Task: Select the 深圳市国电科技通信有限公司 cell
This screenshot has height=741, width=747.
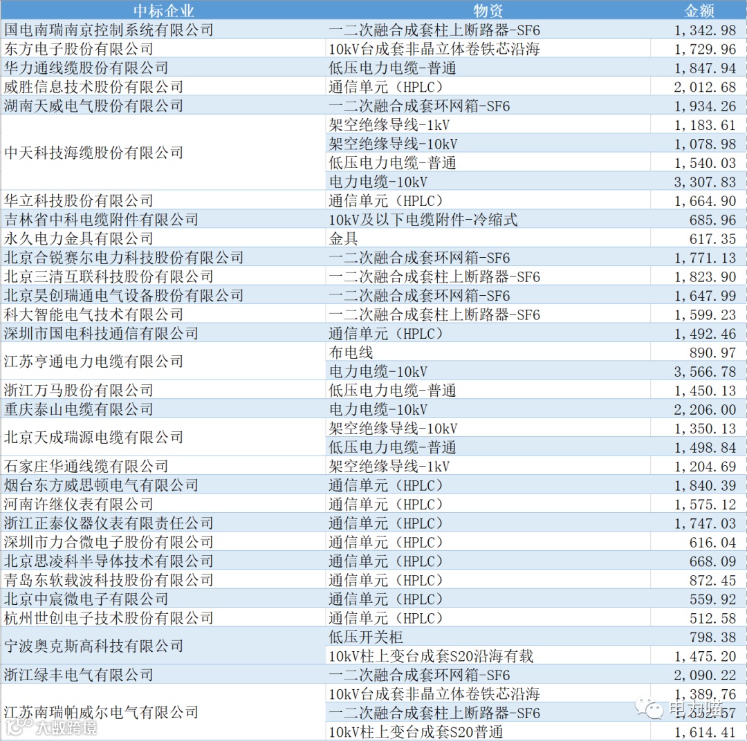Action: 163,333
